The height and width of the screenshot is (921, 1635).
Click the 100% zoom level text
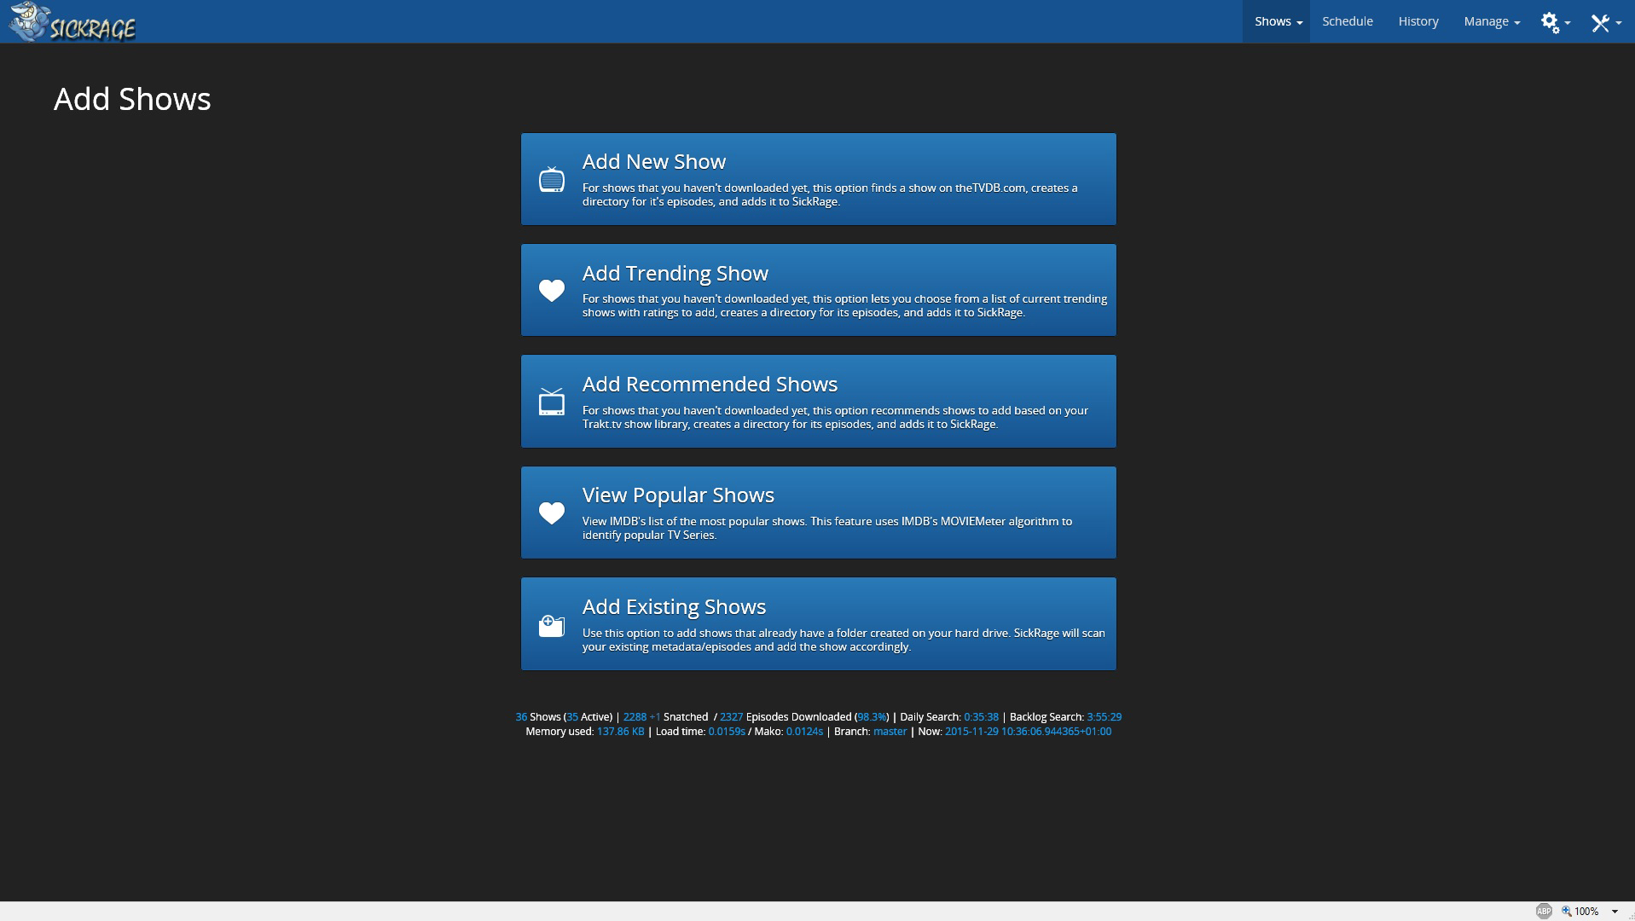tap(1586, 912)
